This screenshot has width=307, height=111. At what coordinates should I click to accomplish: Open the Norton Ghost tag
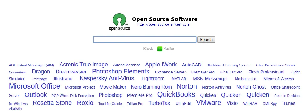pos(251,87)
